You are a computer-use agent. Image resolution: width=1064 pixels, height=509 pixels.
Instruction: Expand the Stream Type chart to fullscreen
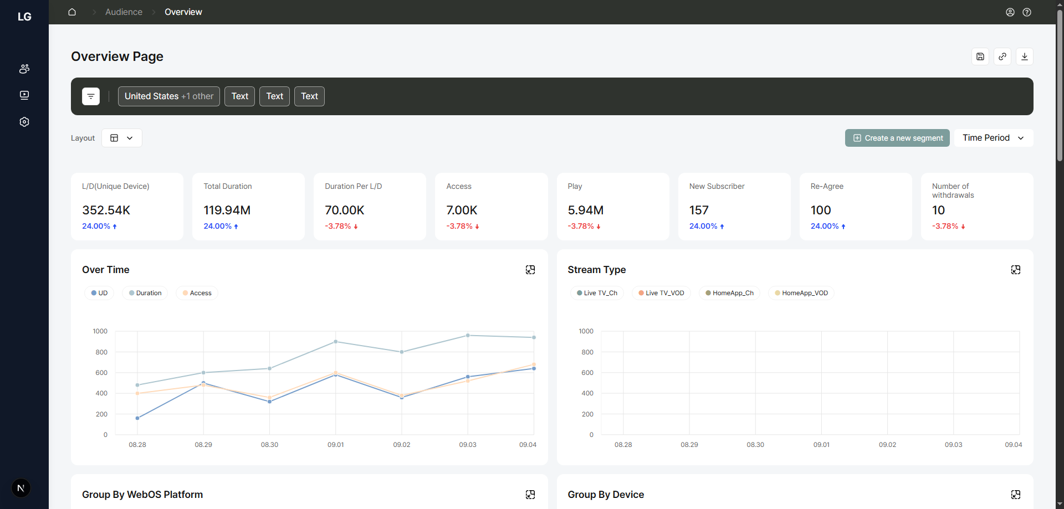(1016, 270)
